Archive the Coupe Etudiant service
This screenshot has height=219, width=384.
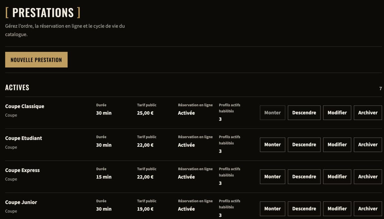point(368,145)
